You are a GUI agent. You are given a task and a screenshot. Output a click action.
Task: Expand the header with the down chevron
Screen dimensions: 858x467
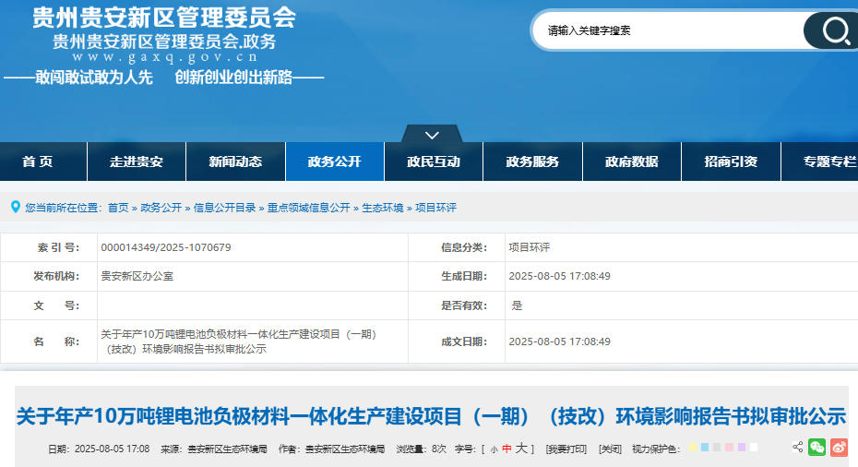pyautogui.click(x=432, y=135)
